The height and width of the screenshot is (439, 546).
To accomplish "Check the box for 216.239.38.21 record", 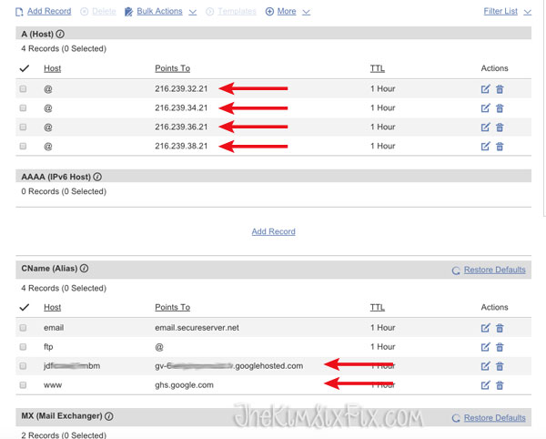I will pyautogui.click(x=23, y=146).
